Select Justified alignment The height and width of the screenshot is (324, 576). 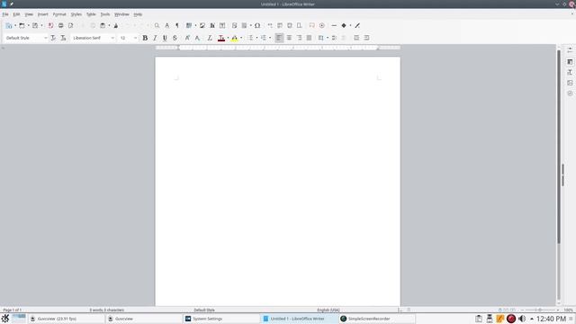pyautogui.click(x=309, y=38)
